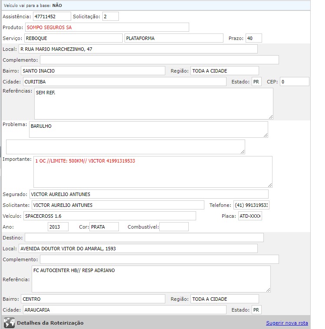Click the Assistência number field
This screenshot has height=329, width=325.
pos(52,16)
